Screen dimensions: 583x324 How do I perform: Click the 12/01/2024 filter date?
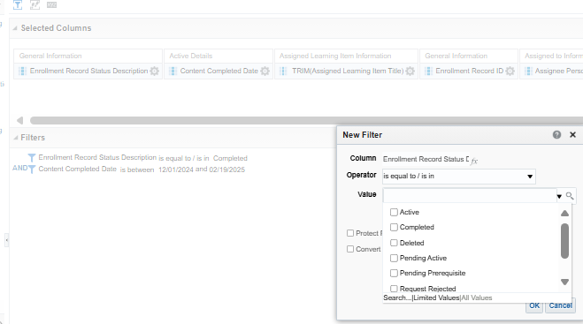coord(176,170)
